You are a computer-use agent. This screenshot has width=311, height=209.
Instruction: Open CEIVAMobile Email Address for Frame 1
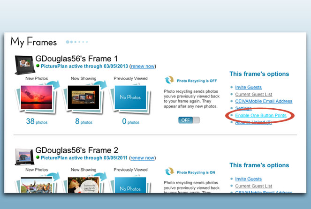pyautogui.click(x=264, y=101)
